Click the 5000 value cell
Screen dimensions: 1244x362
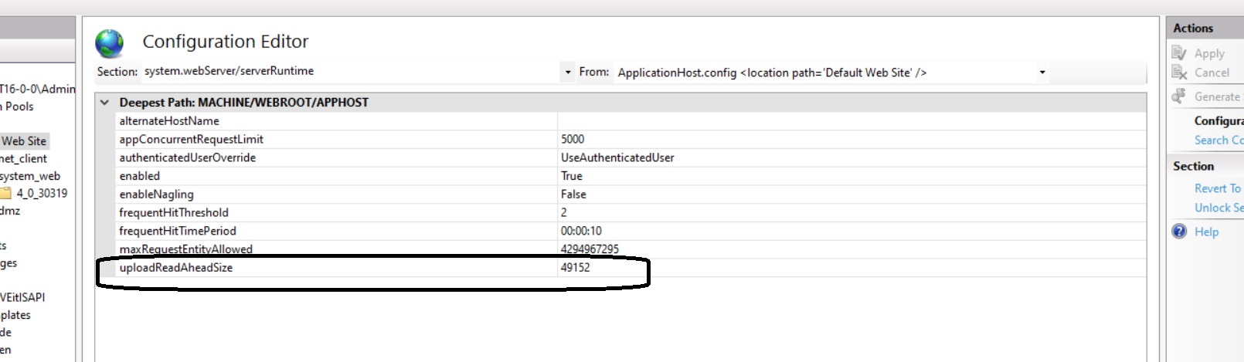coord(851,139)
